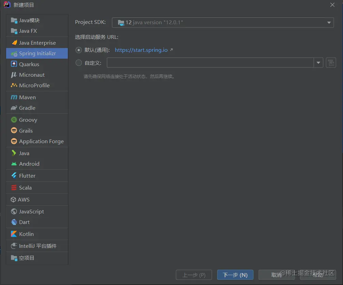Select the AWS cube icon
The width and height of the screenshot is (343, 285).
(13, 199)
